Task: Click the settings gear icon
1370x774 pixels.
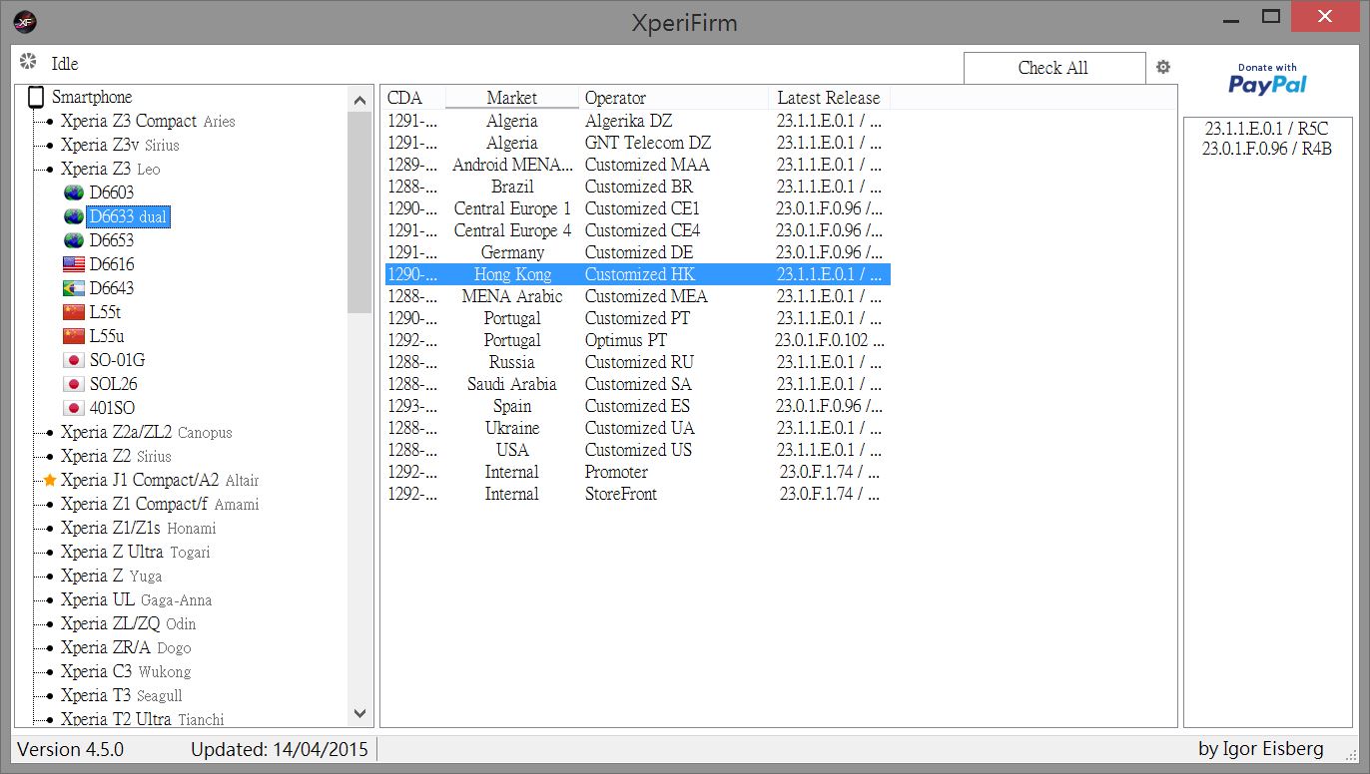Action: coord(1162,67)
